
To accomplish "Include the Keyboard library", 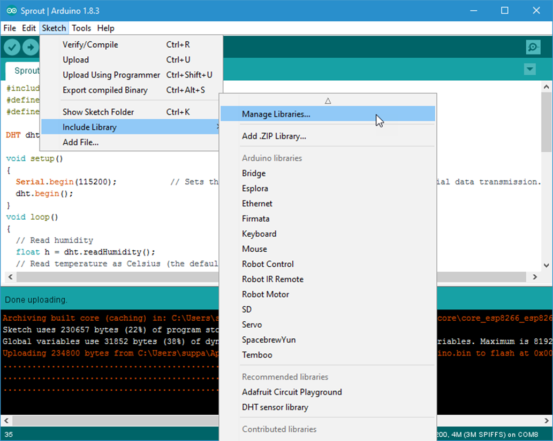I will tap(328, 234).
